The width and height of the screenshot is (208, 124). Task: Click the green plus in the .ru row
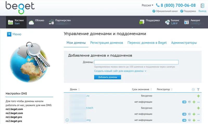[x=198, y=96]
